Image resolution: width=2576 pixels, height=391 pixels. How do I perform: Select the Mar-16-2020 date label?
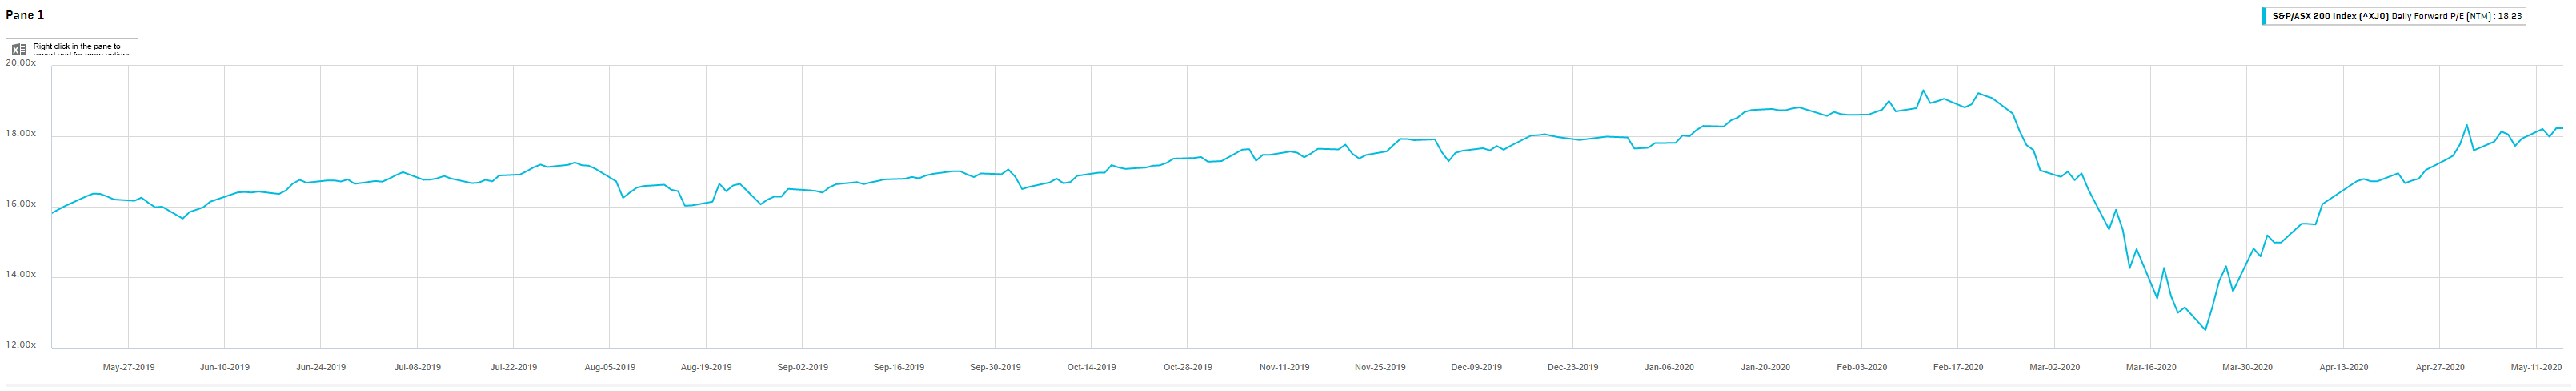[2151, 367]
